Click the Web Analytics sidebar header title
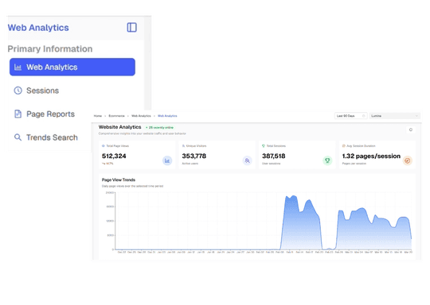 38,28
